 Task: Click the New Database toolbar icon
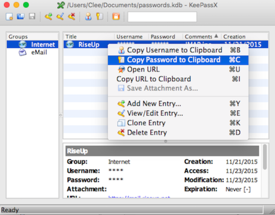(9, 17)
